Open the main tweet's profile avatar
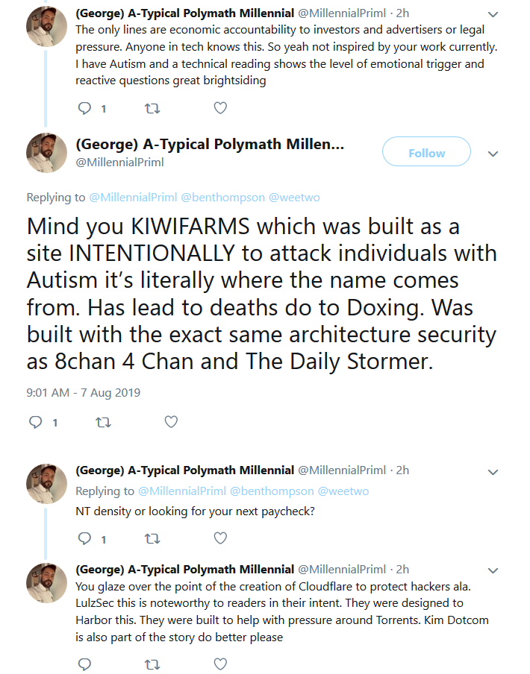This screenshot has width=530, height=674. 46,153
